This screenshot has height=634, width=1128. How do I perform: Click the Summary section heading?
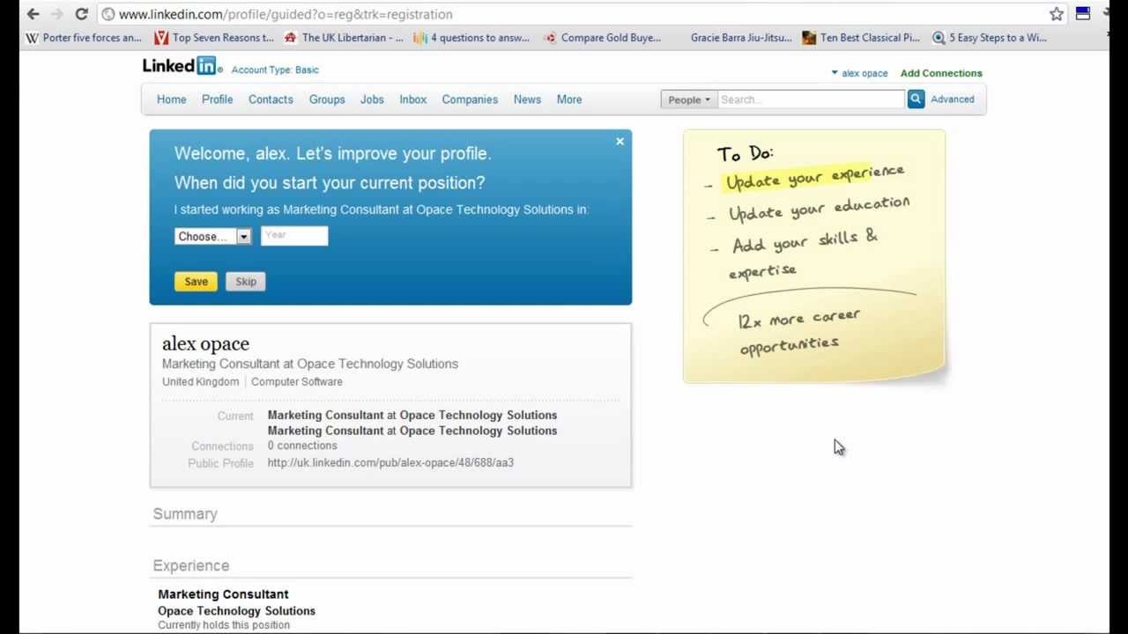pyautogui.click(x=185, y=514)
